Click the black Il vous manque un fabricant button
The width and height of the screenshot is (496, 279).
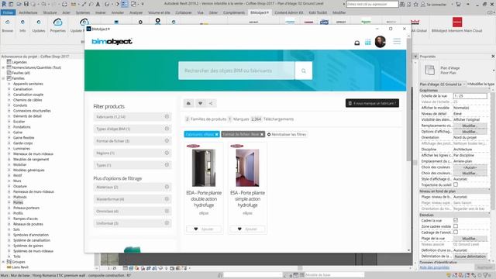click(x=372, y=103)
